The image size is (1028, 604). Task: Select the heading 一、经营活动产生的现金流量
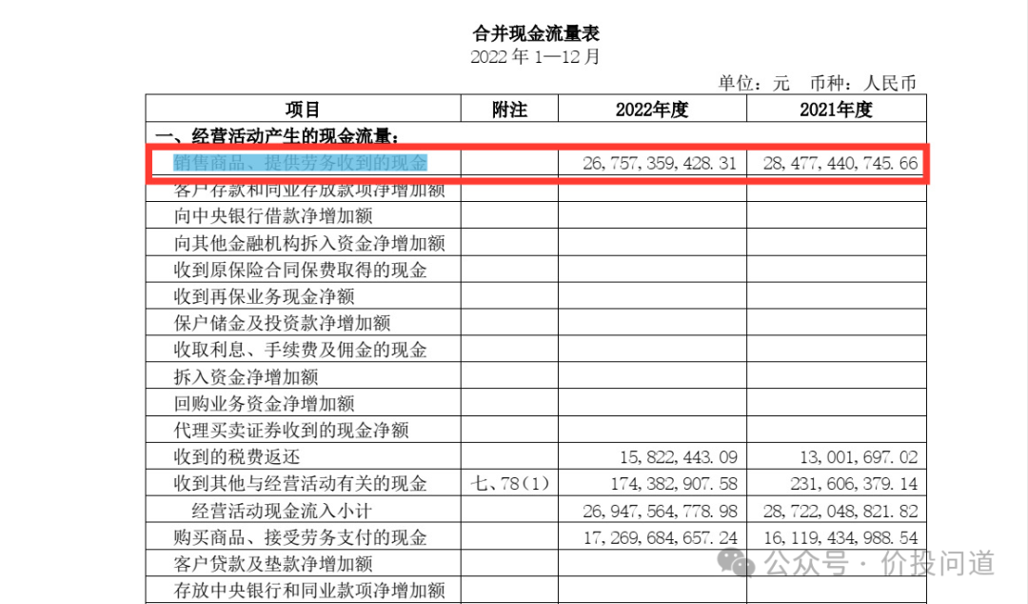(x=277, y=136)
